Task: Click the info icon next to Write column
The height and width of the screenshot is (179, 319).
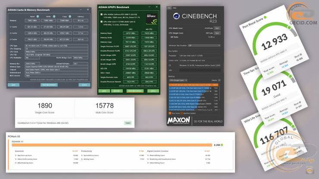Action: (54, 16)
